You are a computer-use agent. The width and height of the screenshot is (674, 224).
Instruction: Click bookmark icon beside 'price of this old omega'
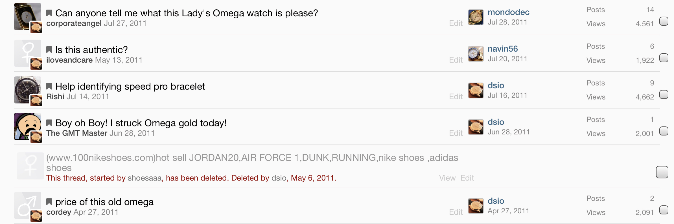(49, 202)
